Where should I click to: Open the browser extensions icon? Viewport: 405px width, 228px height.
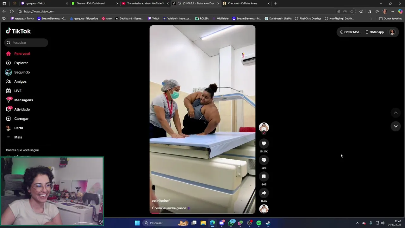click(361, 11)
